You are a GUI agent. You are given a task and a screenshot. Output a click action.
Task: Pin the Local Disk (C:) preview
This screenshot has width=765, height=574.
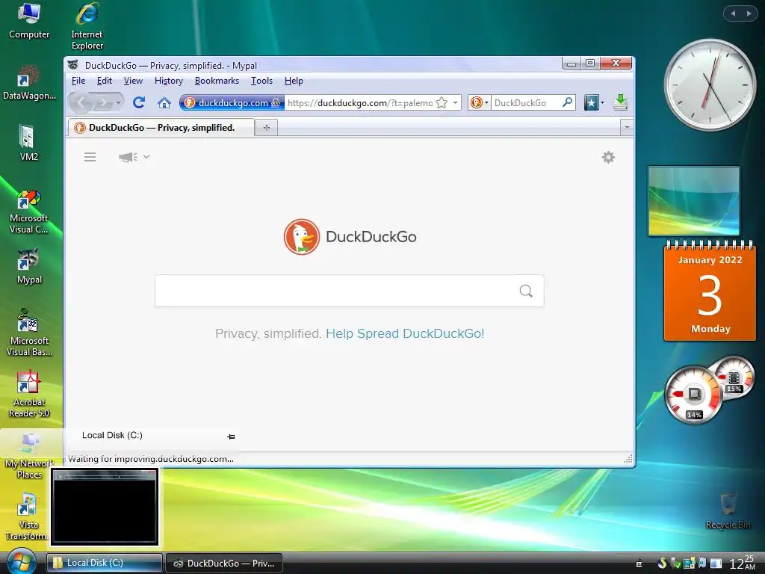point(232,436)
